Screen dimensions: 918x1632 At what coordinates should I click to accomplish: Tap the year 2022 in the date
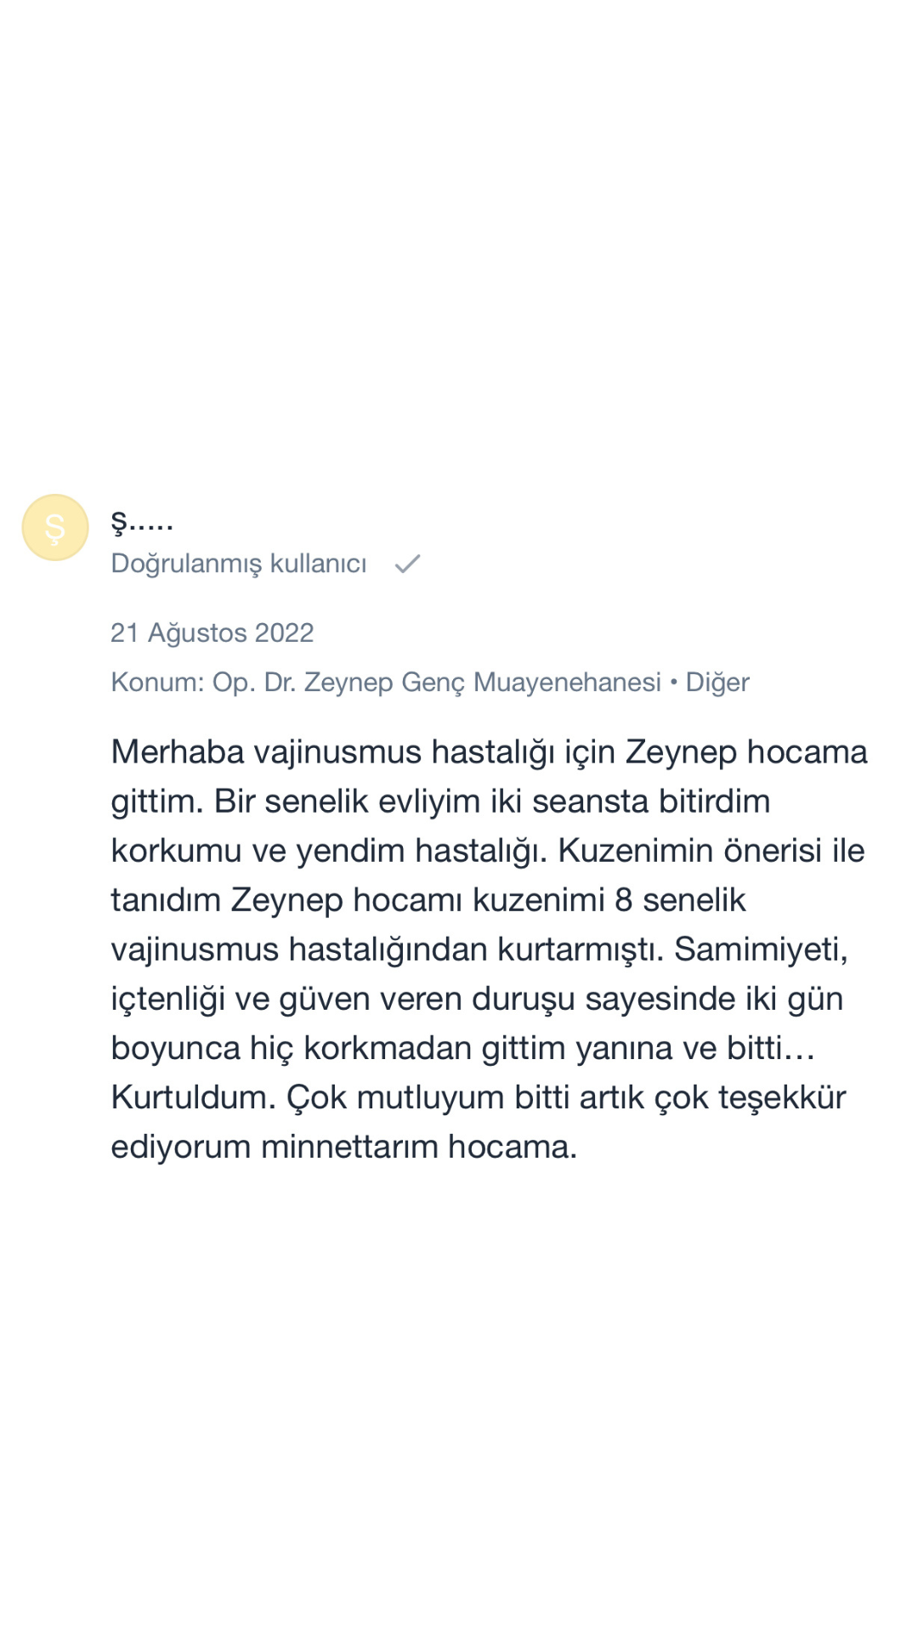284,632
